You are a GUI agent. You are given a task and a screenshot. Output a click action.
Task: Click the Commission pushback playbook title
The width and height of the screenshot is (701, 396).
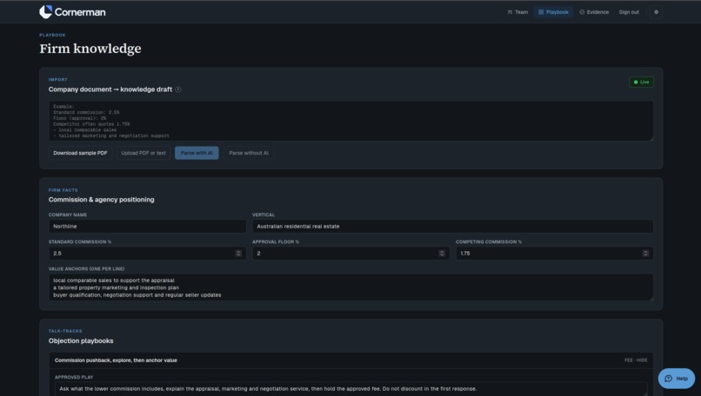tap(116, 360)
